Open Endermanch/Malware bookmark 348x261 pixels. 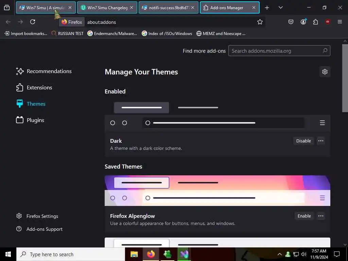[x=112, y=34]
